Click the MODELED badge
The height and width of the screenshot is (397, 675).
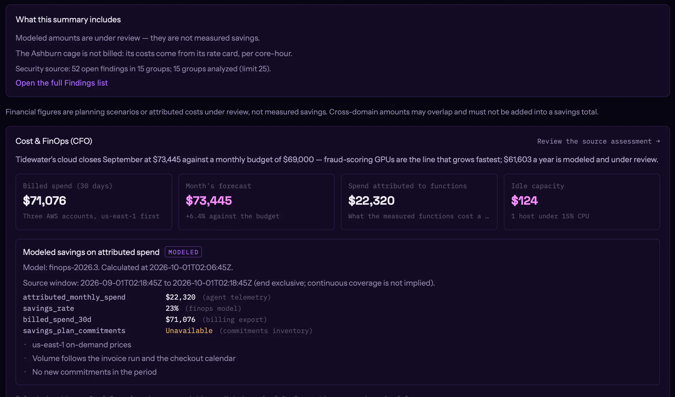(x=183, y=252)
